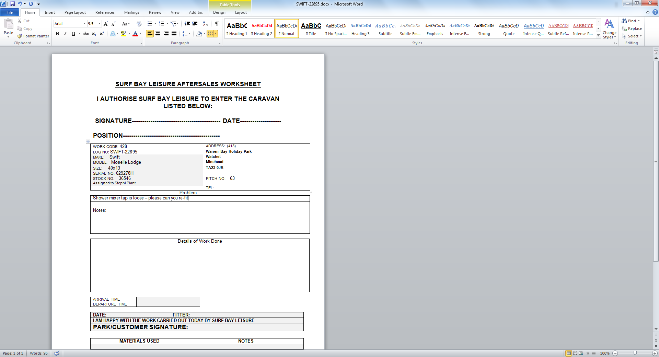Click the Redo icon in quick access toolbar
The image size is (659, 357).
click(31, 4)
